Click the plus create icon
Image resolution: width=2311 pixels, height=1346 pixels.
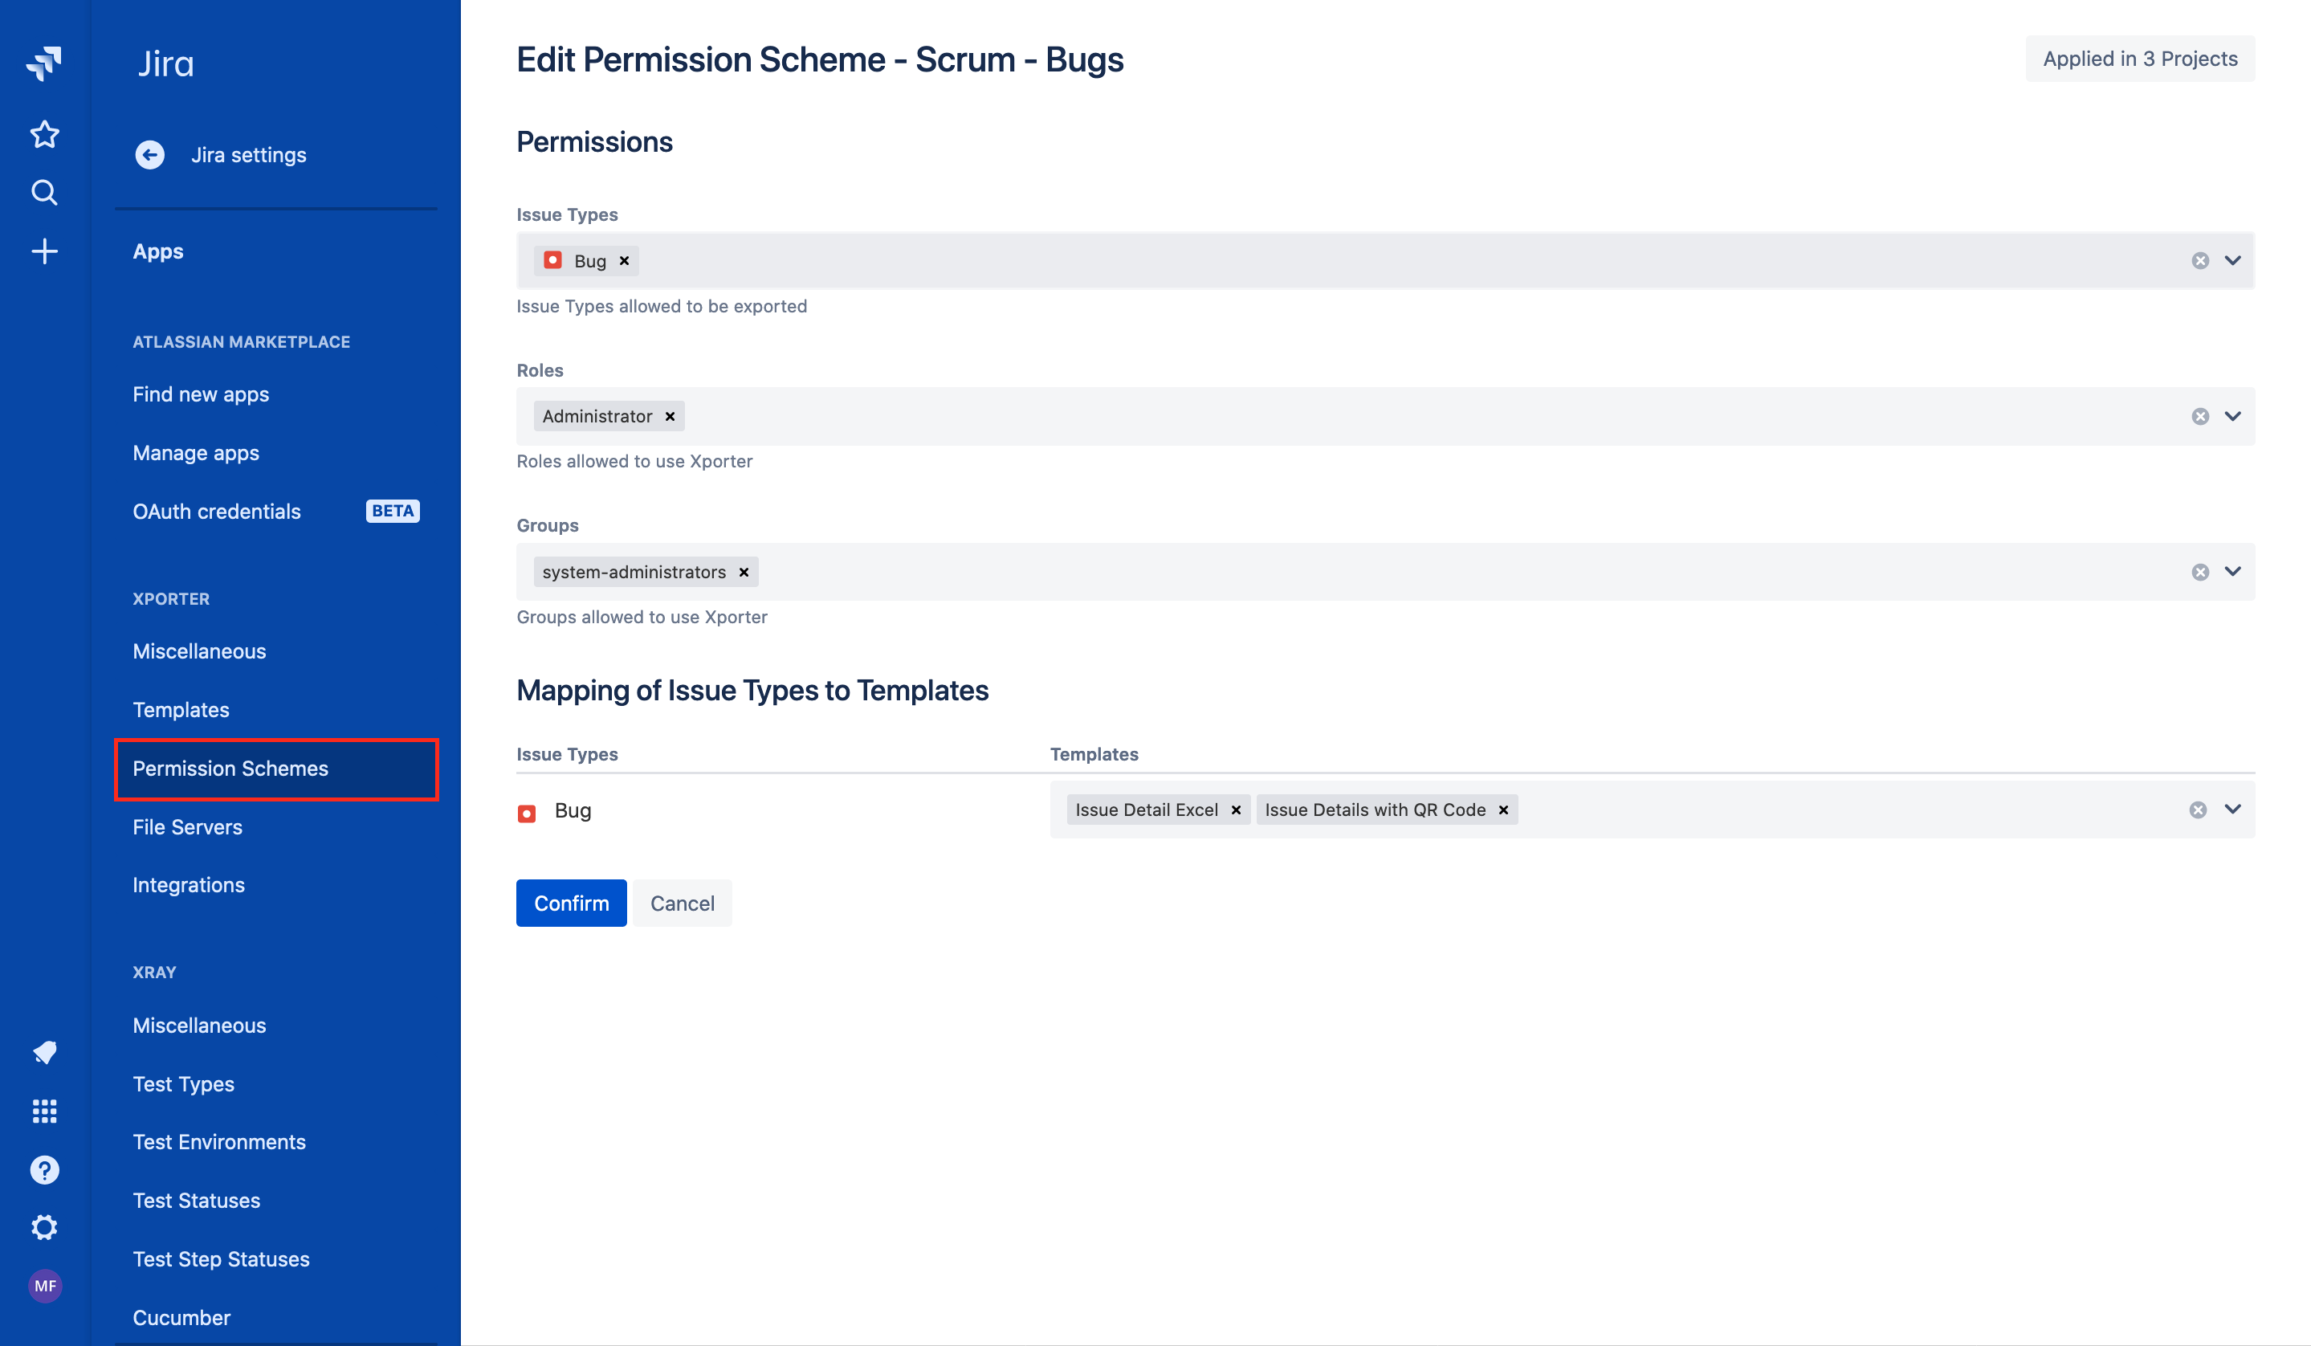tap(44, 251)
